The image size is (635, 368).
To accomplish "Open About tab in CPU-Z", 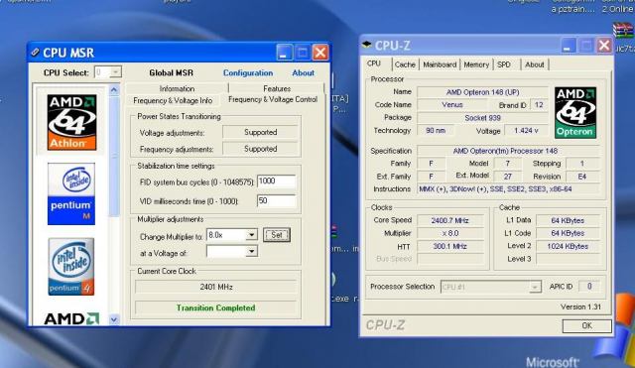I will click(535, 64).
